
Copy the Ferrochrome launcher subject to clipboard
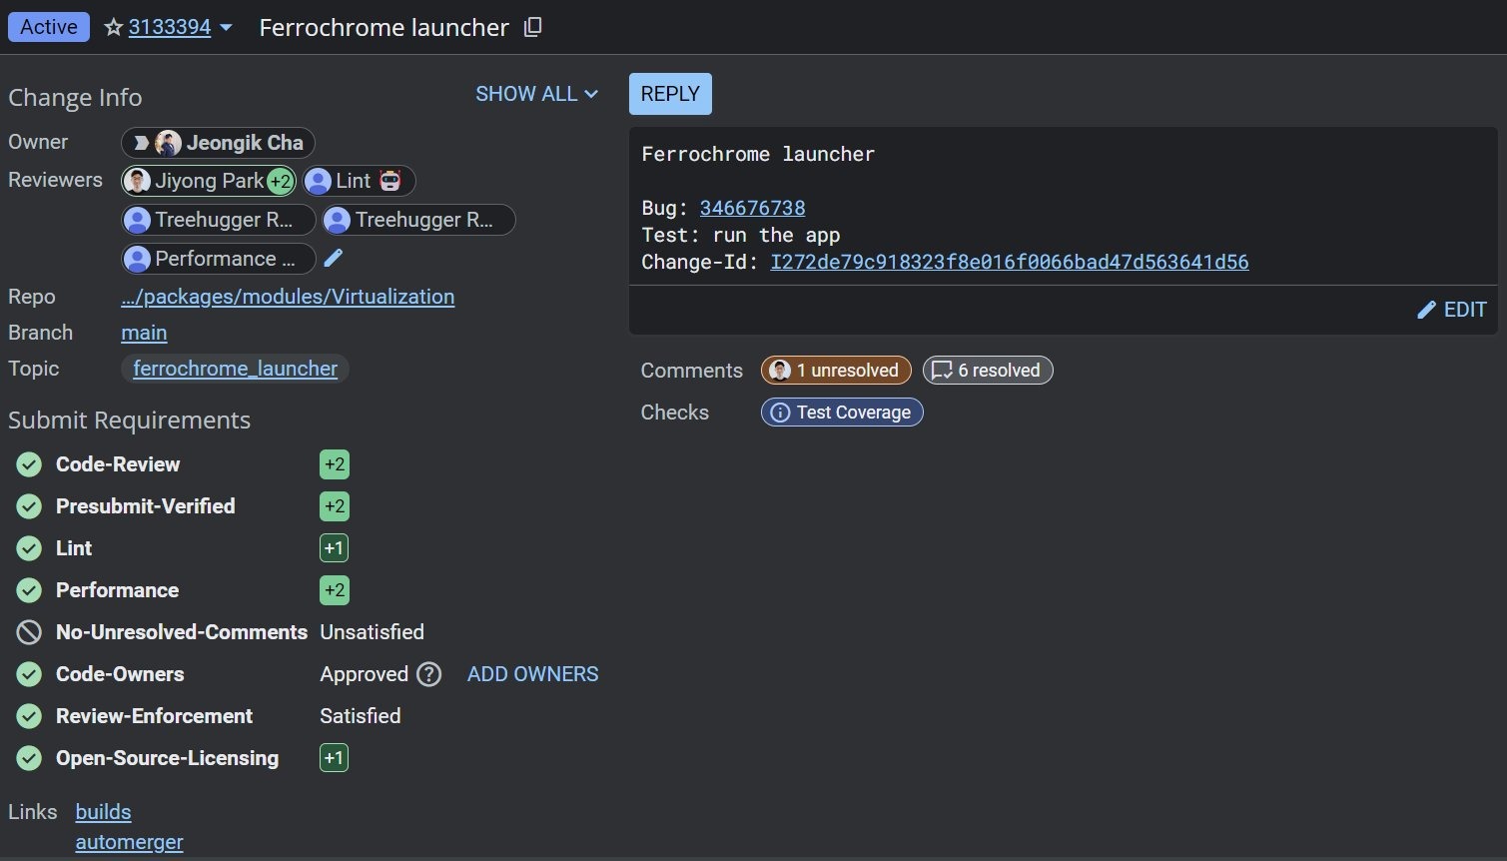(533, 28)
